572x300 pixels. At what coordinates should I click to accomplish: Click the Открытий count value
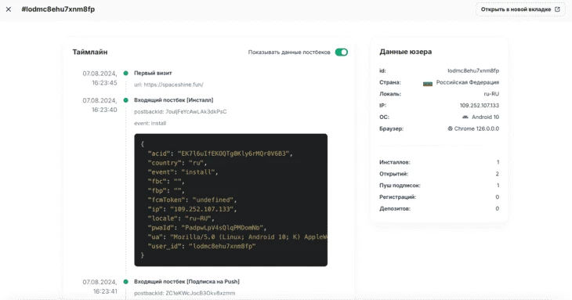pyautogui.click(x=497, y=174)
